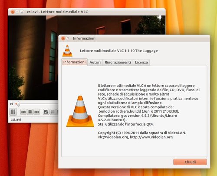View the Licenza tab
217x176 pixels.
[x=141, y=63]
